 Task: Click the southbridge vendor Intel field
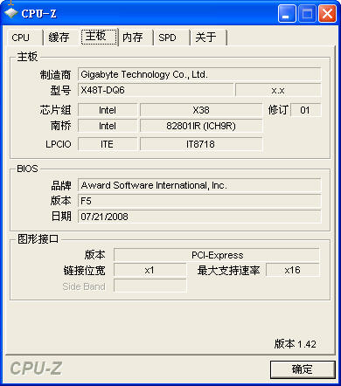point(108,126)
